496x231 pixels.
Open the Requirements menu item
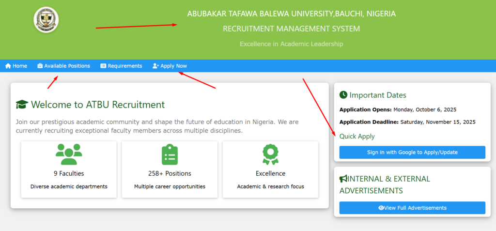(x=121, y=66)
